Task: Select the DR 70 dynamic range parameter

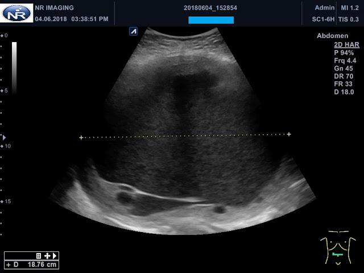Action: pos(344,76)
